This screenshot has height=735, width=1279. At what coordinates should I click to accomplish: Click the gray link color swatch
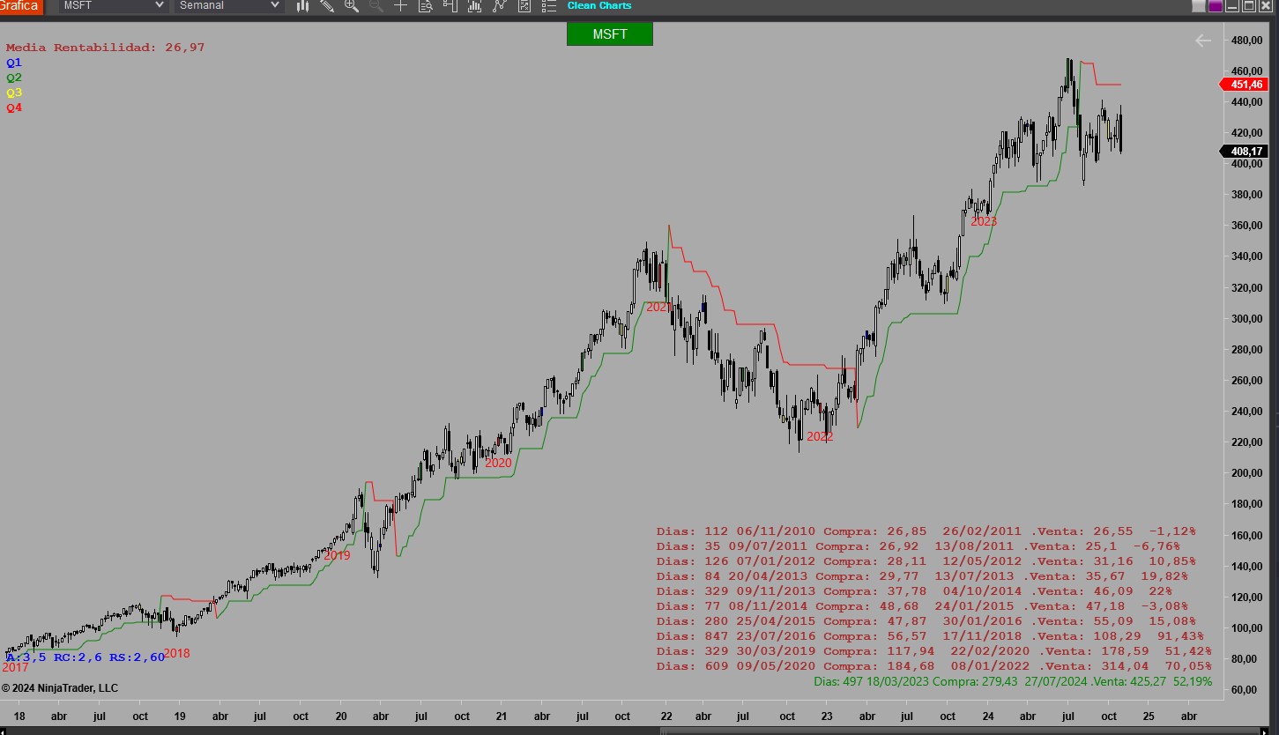coord(1198,6)
